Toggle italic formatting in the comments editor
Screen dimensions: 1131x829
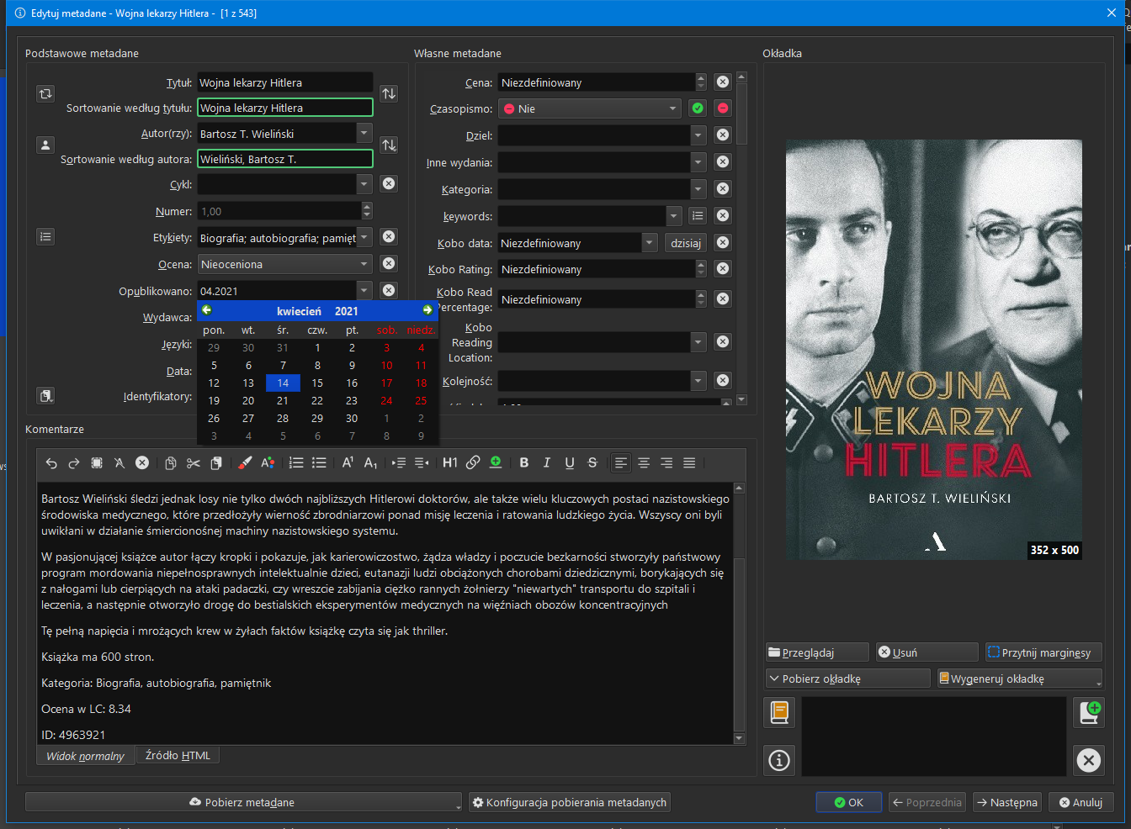coord(547,462)
